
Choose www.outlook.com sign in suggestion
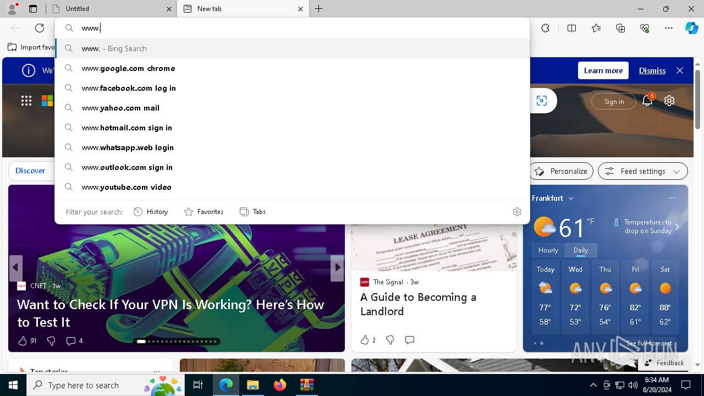(x=292, y=167)
